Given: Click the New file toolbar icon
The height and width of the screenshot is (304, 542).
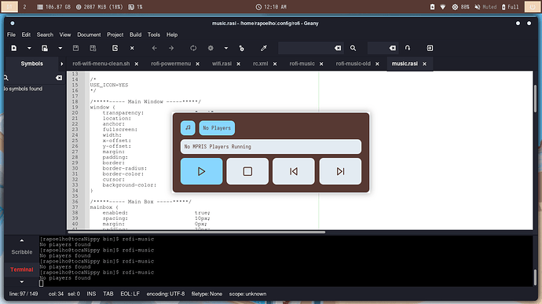Looking at the screenshot, I should click(x=14, y=48).
